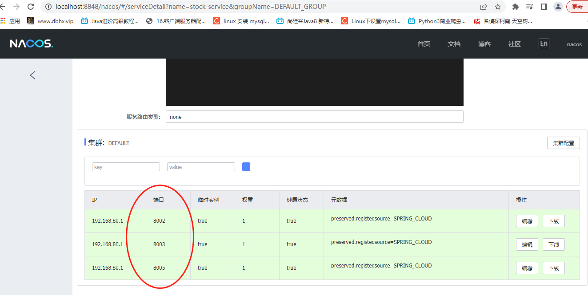Open the browser extensions puzzle icon
This screenshot has height=295, width=588.
coord(515,7)
